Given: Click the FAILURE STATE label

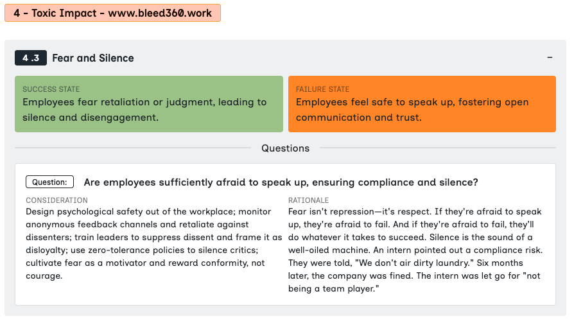Looking at the screenshot, I should coord(323,89).
